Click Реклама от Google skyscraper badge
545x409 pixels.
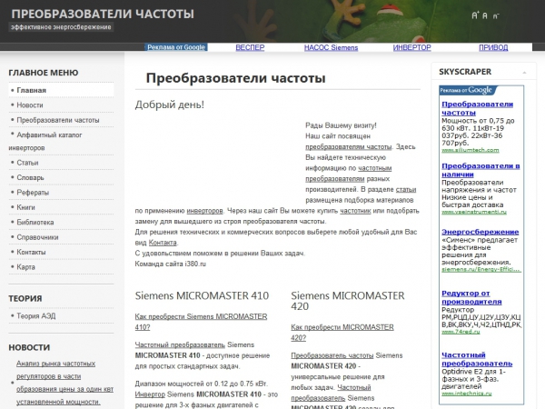466,90
